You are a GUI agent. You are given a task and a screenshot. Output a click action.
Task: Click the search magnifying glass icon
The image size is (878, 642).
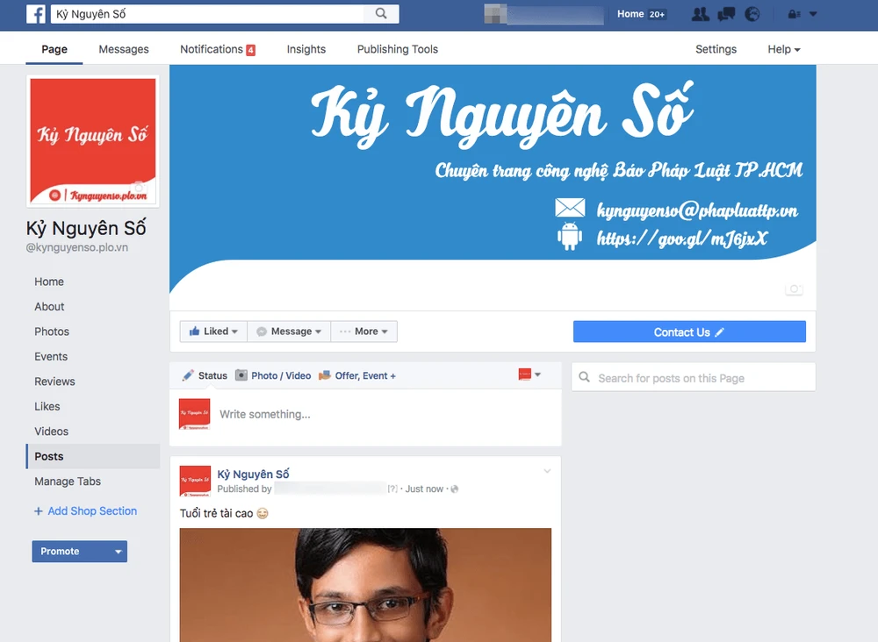pos(381,14)
